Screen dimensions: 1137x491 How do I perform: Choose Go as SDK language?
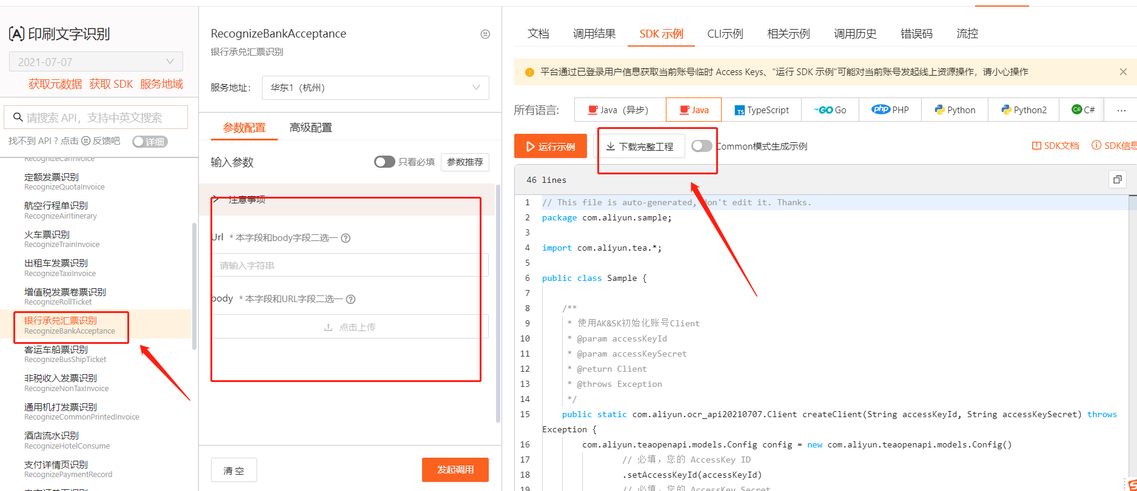click(x=831, y=110)
